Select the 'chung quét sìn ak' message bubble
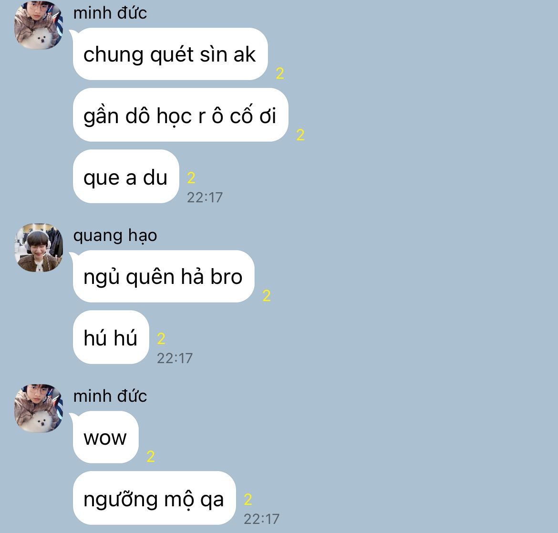 pos(170,54)
